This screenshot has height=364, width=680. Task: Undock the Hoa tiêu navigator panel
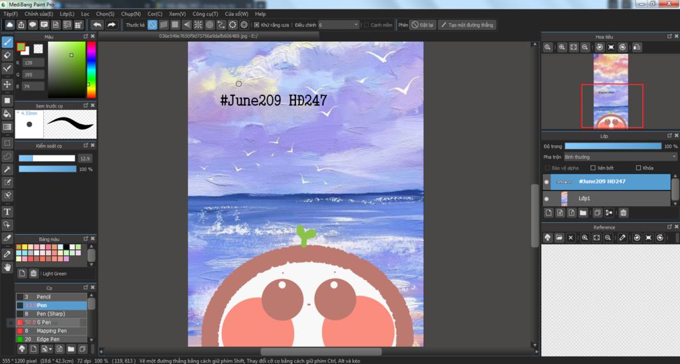point(669,36)
